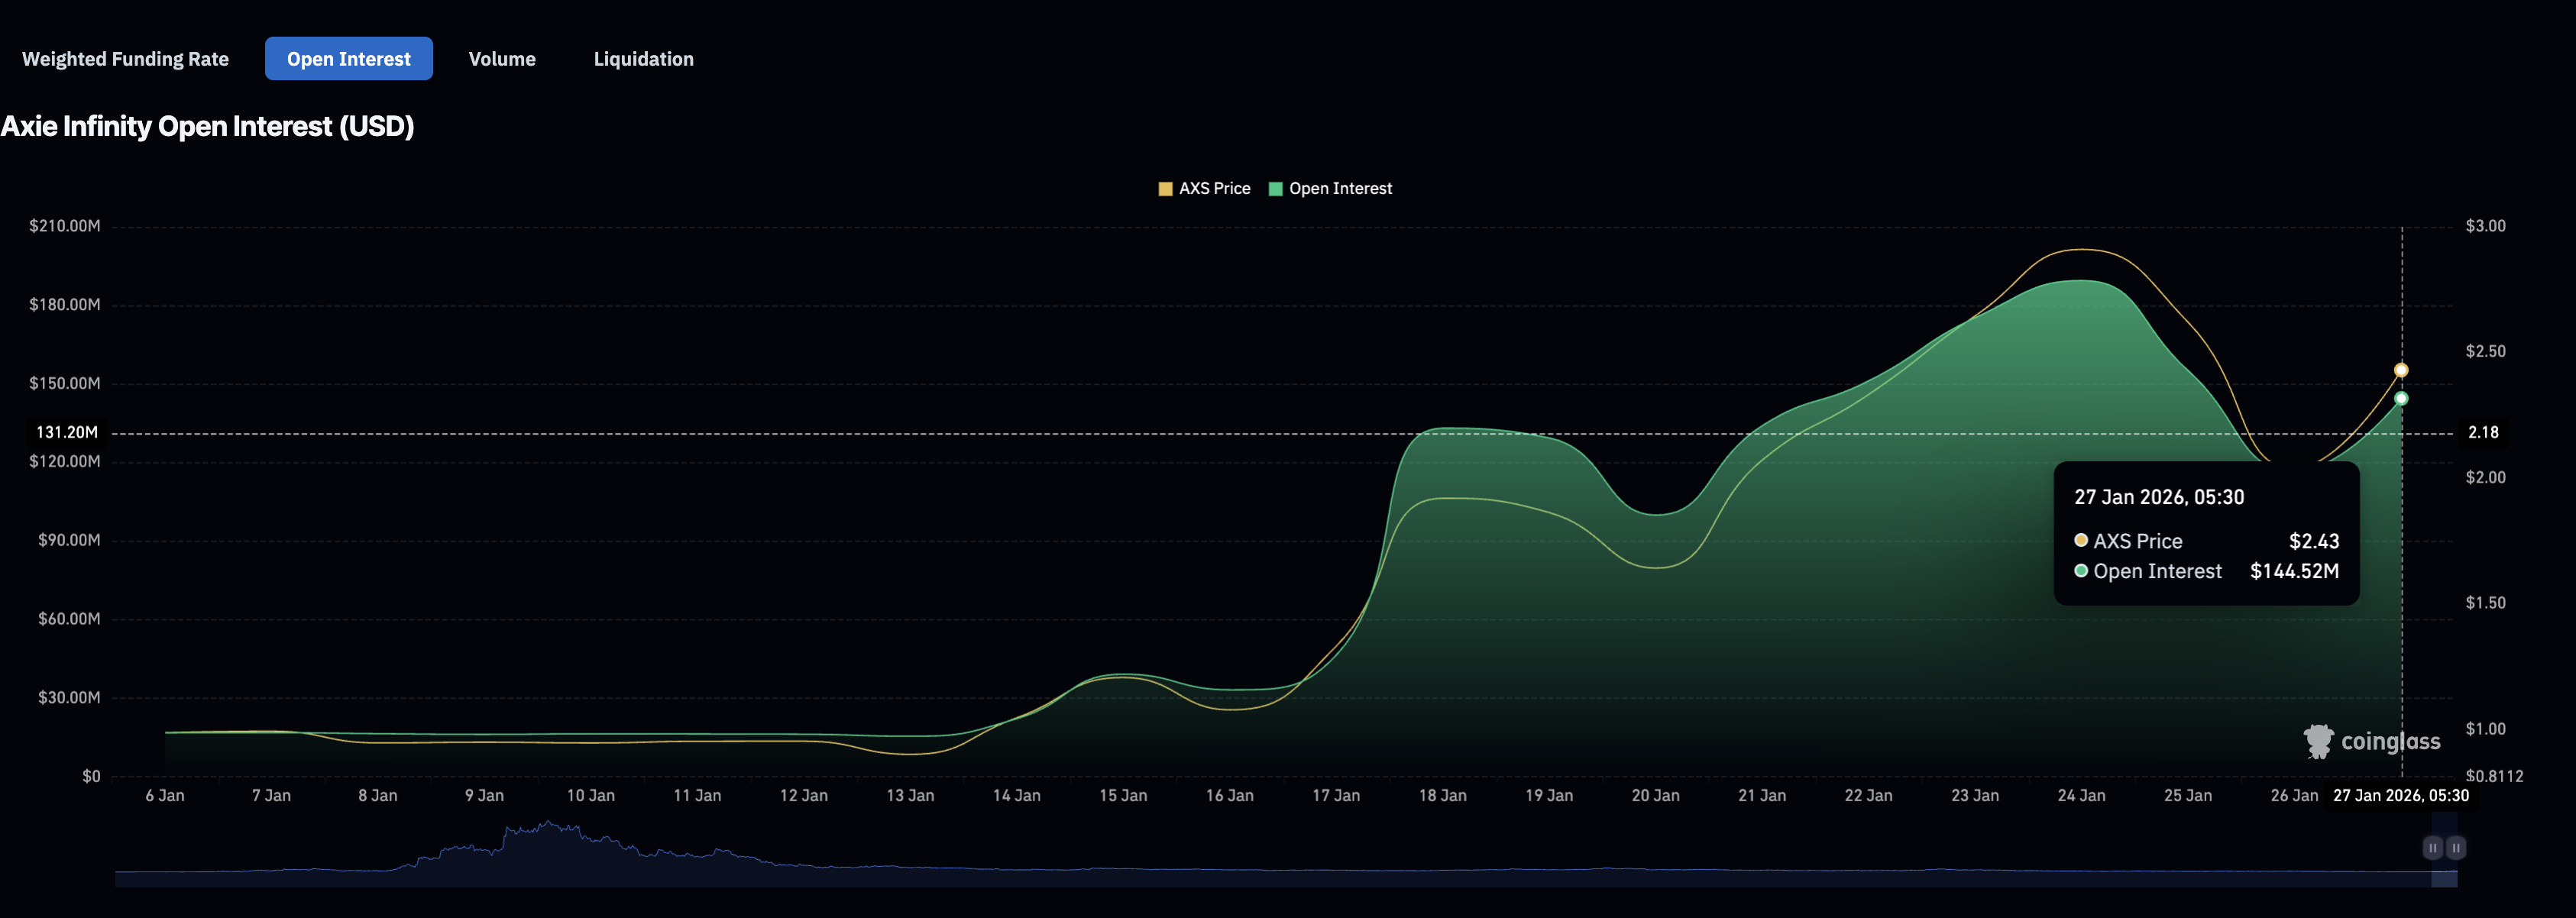Click the 2.18 crosshair label on right axis

[2483, 433]
